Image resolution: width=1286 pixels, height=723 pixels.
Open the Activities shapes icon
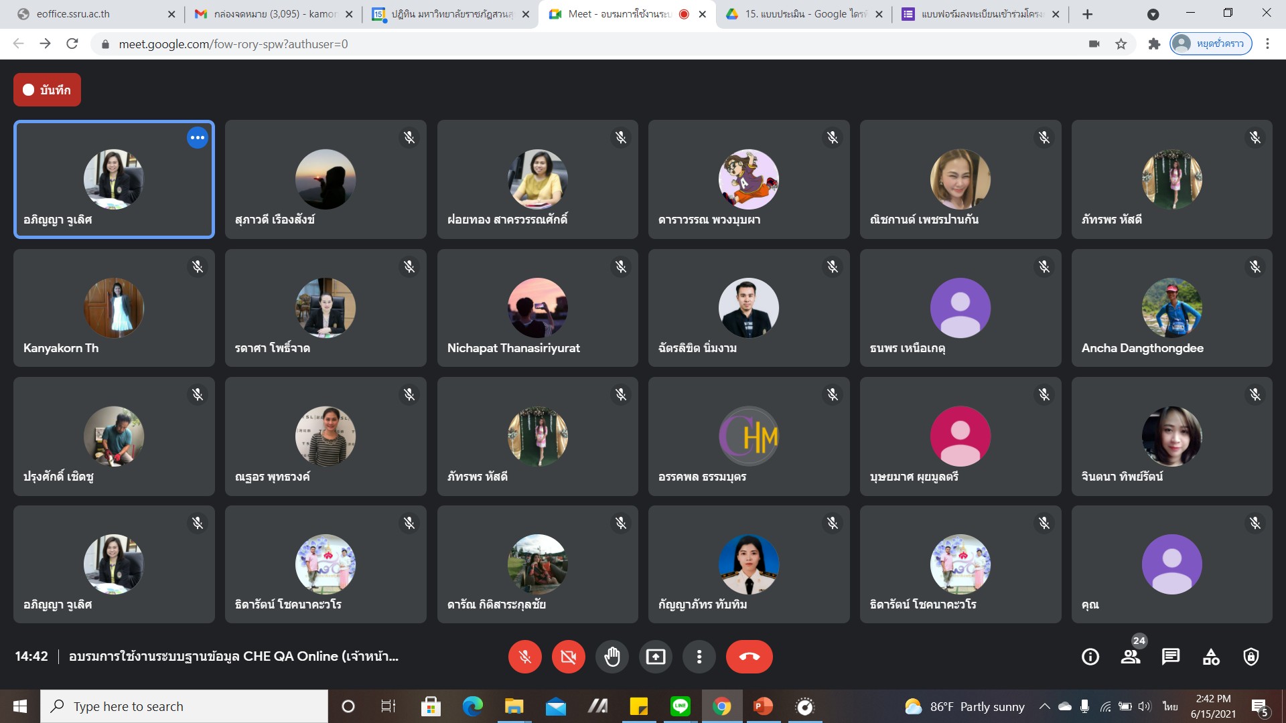pos(1210,657)
